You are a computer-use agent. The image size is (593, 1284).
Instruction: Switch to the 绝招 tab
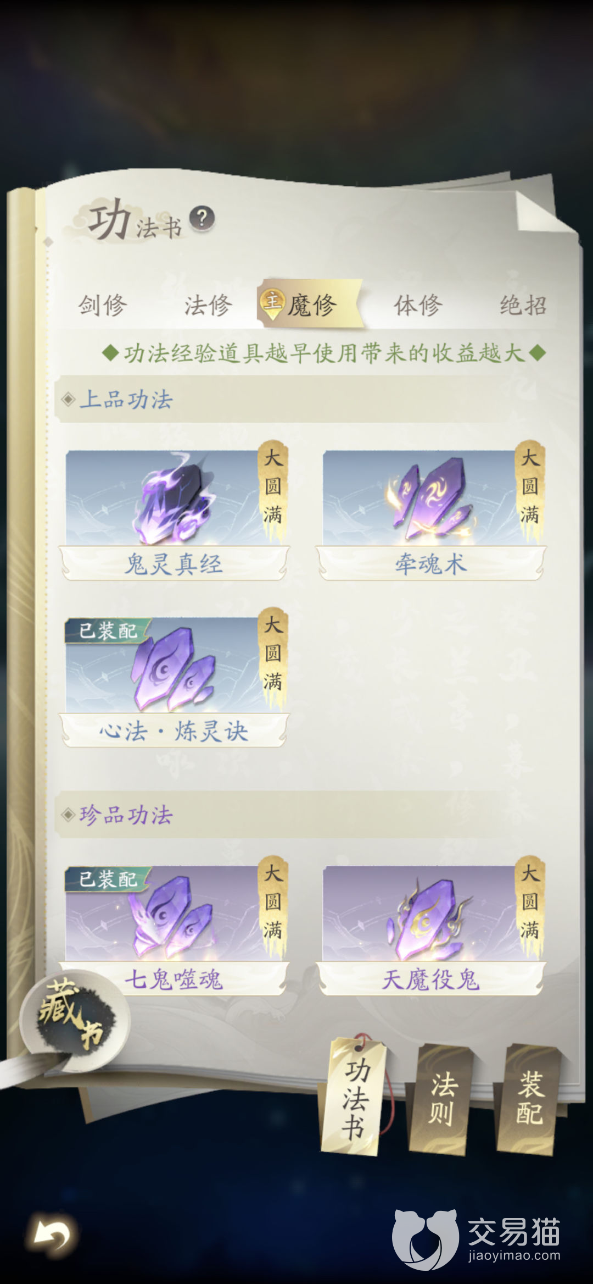click(x=523, y=305)
